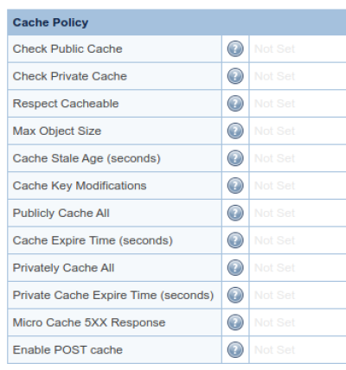The width and height of the screenshot is (346, 370).
Task: Show help for Max Object Size
Action: coord(235,131)
